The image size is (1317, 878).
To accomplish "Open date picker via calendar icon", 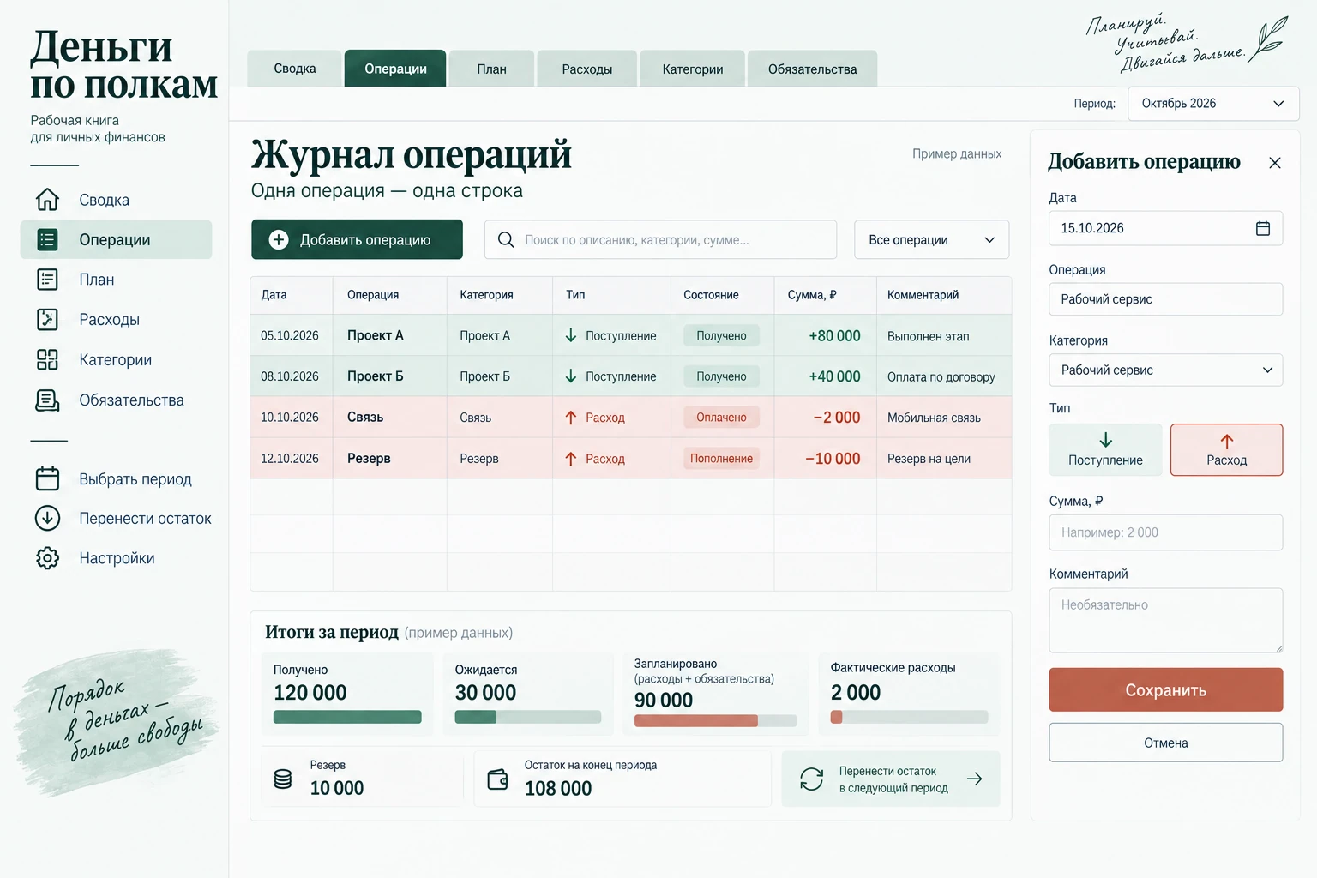I will click(x=1263, y=228).
